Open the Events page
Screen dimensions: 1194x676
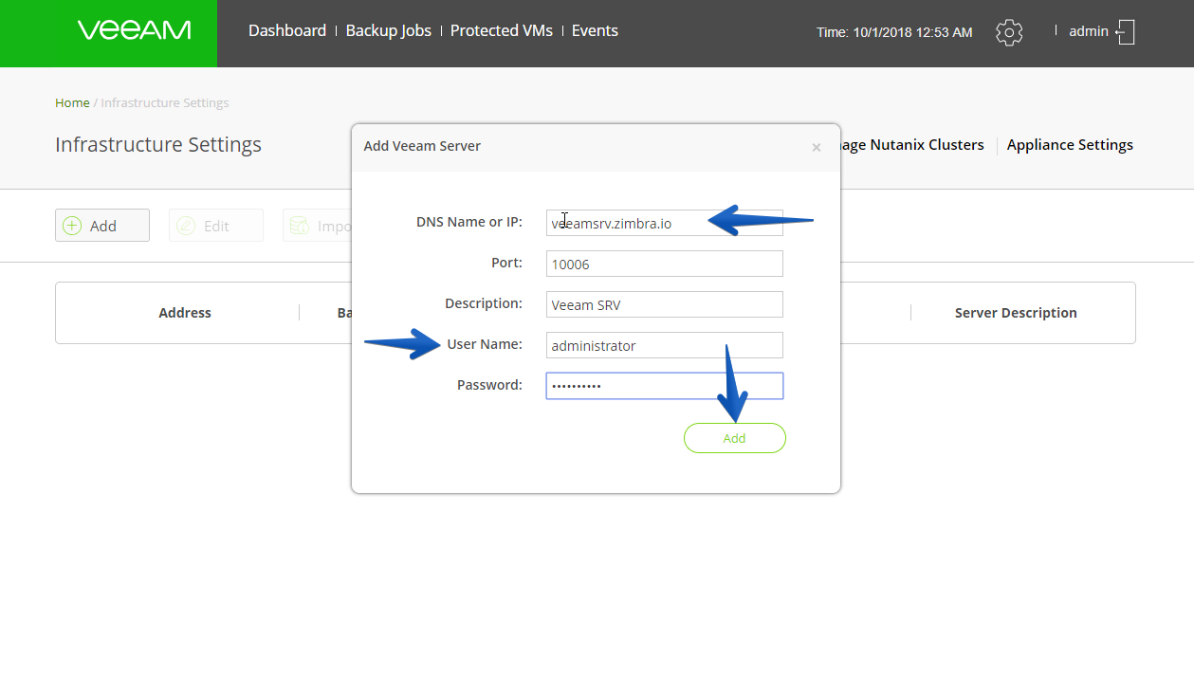(x=595, y=30)
